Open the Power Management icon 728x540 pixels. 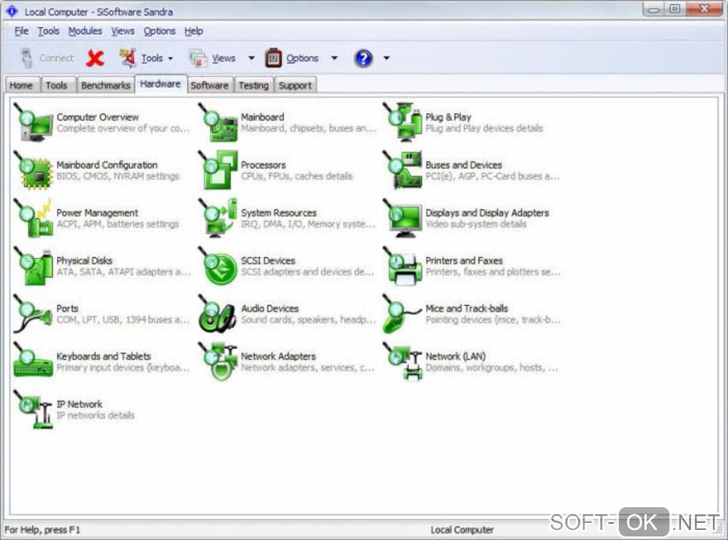tap(34, 218)
